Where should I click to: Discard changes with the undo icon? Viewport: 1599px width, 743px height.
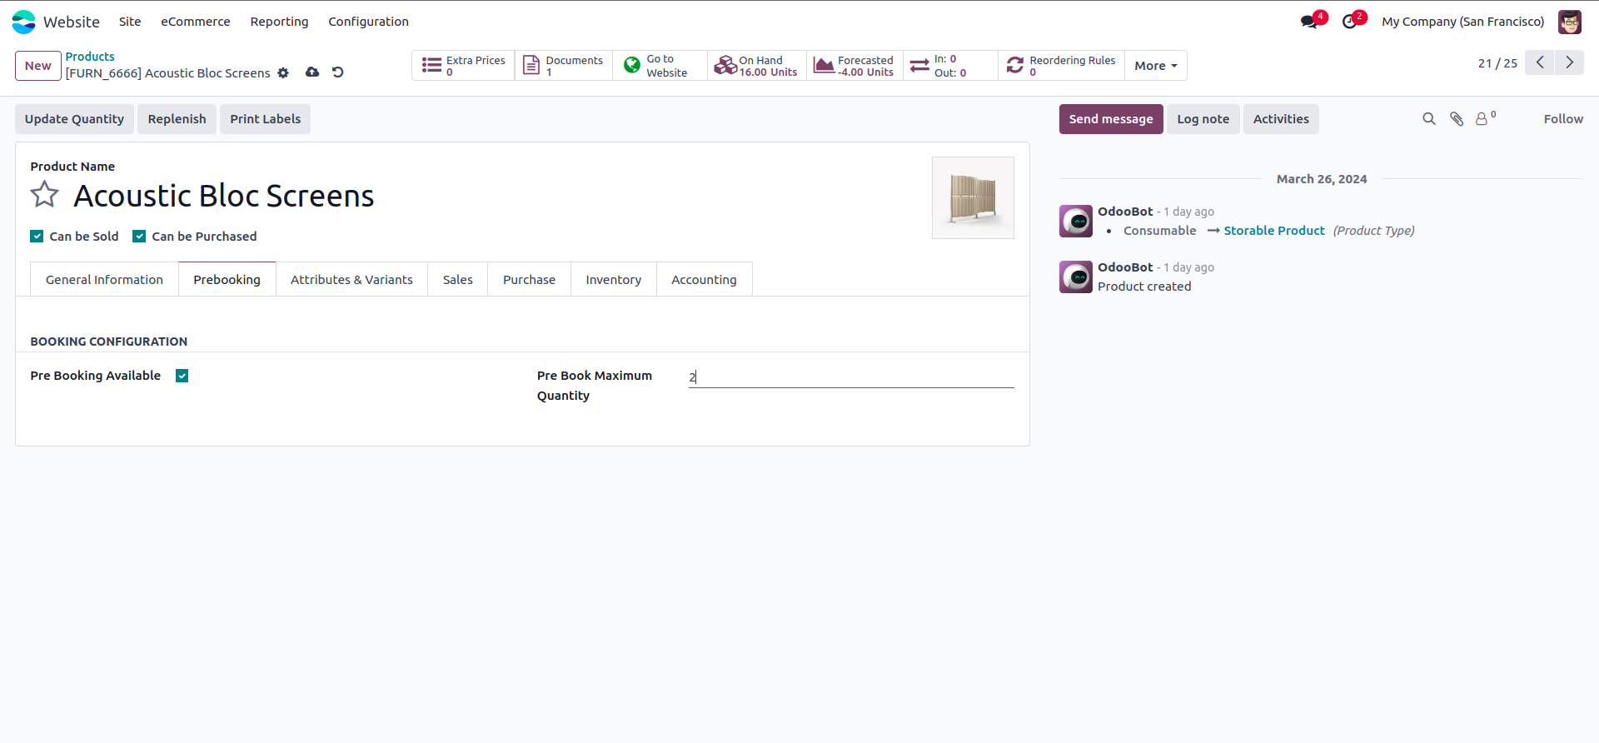(x=337, y=72)
